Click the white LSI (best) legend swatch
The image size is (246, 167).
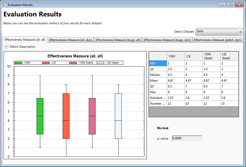click(101, 63)
